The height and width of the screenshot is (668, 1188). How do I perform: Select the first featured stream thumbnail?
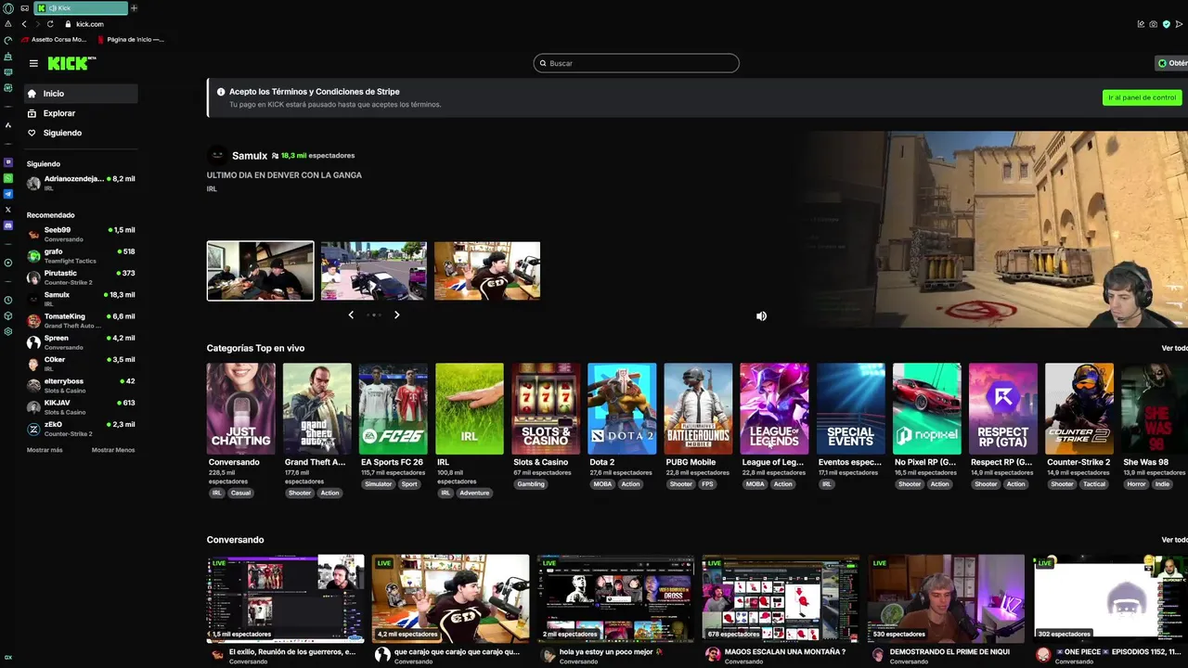(x=260, y=271)
